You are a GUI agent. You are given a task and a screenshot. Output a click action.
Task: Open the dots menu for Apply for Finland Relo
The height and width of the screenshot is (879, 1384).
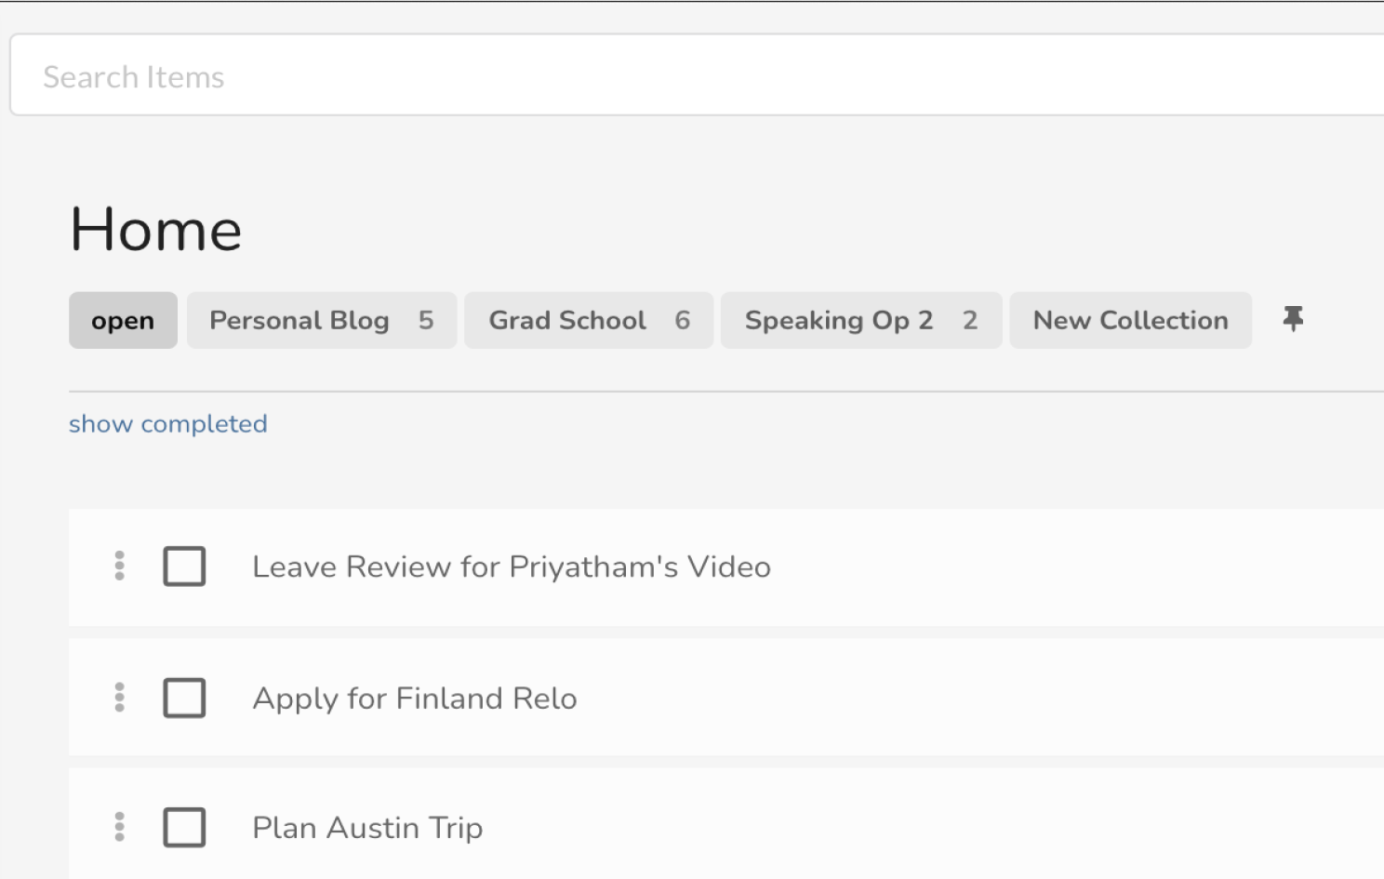pos(119,697)
